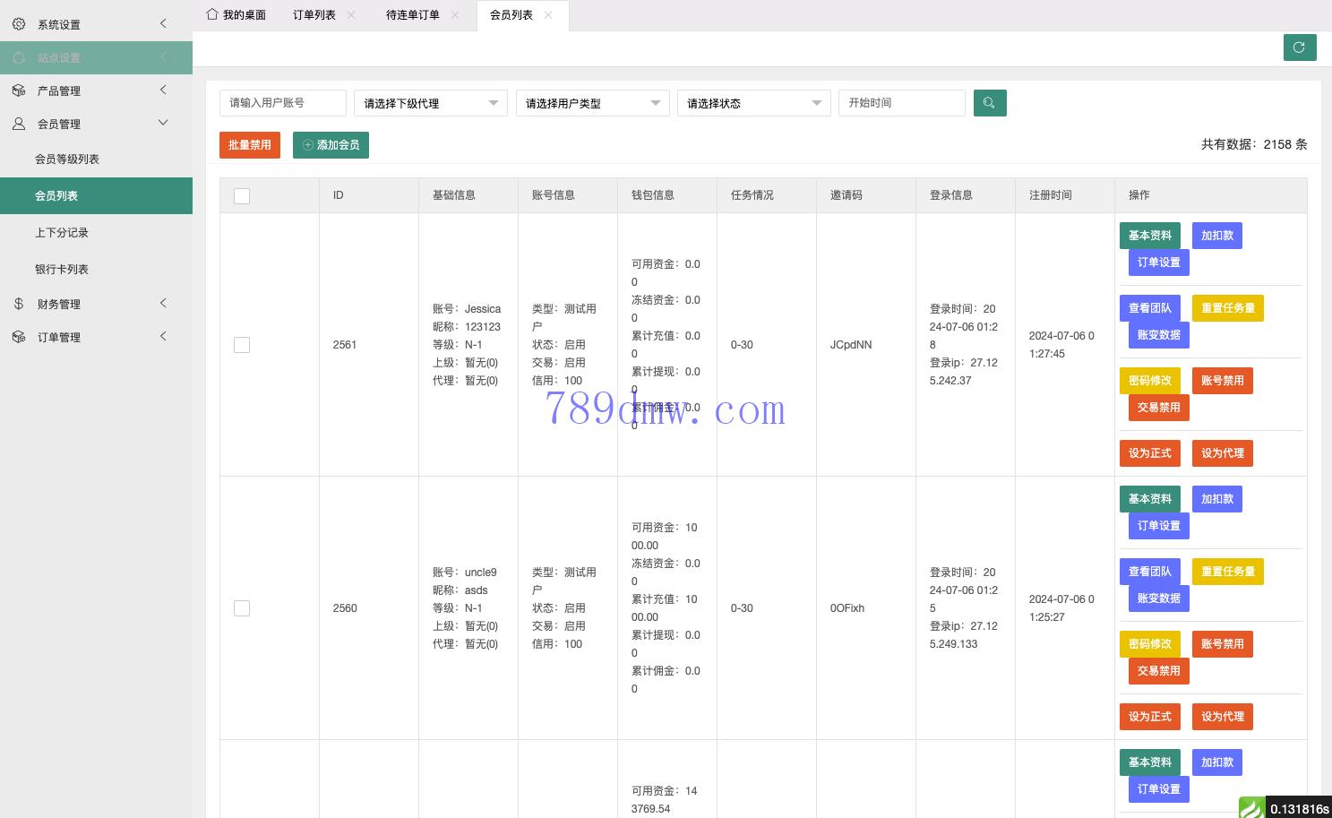Viewport: 1332px width, 818px height.
Task: Click the product management cube icon
Action: 19,90
